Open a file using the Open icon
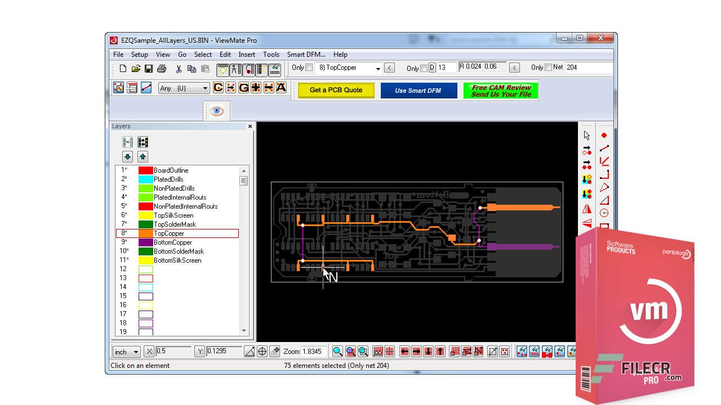The width and height of the screenshot is (721, 405). (136, 68)
